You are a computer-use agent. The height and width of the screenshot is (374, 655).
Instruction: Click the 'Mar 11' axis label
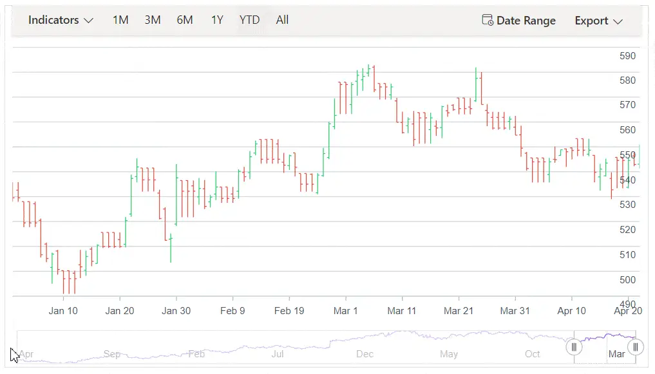click(x=402, y=311)
